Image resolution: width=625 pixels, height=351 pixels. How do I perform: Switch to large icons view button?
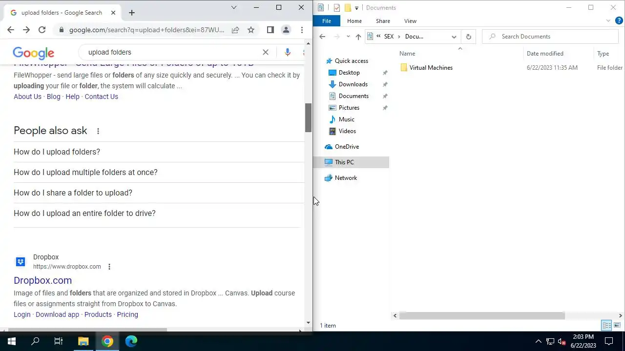click(x=617, y=325)
